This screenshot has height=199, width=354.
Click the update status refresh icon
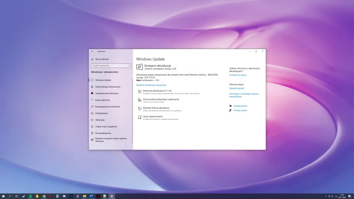pos(139,67)
